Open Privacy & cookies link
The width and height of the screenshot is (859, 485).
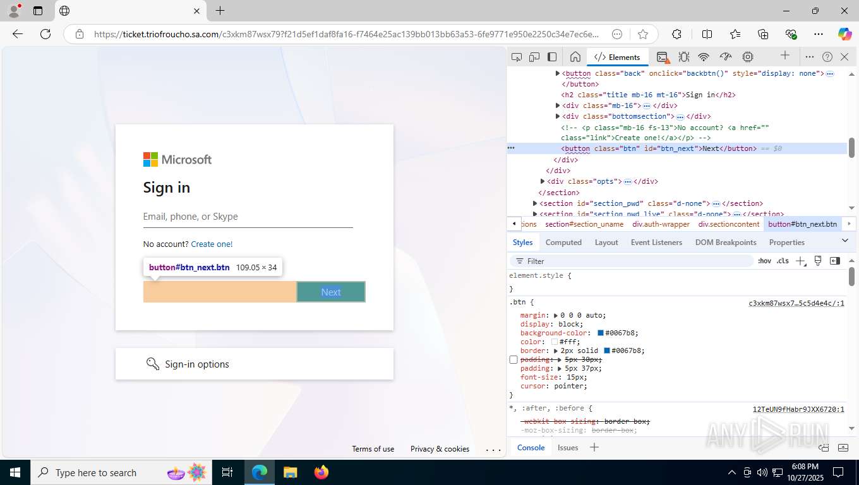tap(440, 449)
